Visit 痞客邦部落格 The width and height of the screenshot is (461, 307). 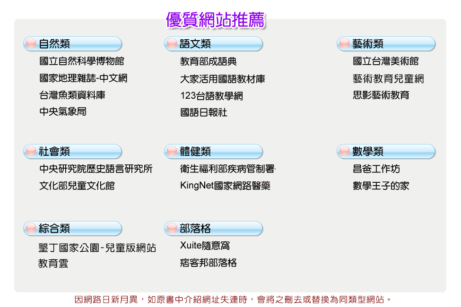tap(209, 263)
